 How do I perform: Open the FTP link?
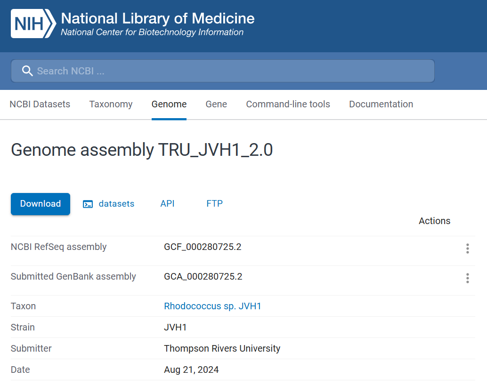coord(214,203)
